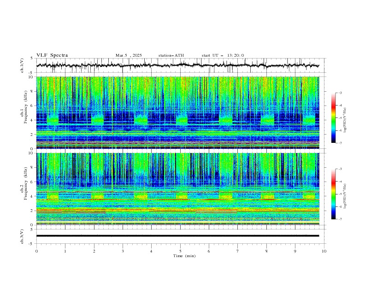Image resolution: width=365 pixels, height=282 pixels.
Task: Click the ch.3 waveform trace panel
Action: 181,236
